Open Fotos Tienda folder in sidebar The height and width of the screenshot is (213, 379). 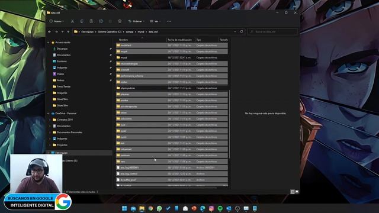point(63,86)
